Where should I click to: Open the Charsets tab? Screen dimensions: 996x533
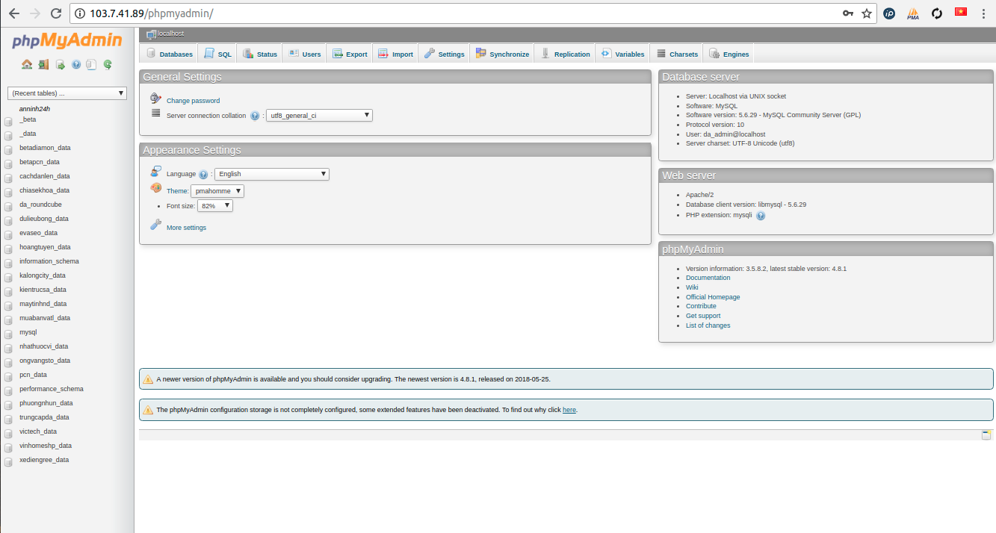pyautogui.click(x=677, y=54)
